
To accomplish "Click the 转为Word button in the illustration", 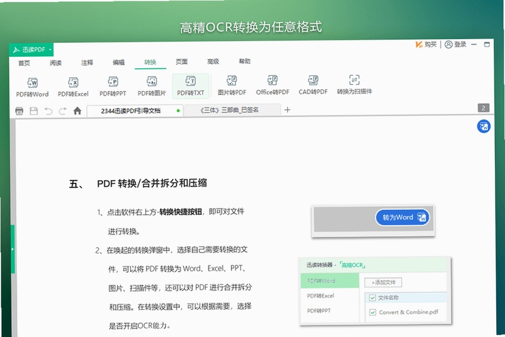I will [402, 218].
